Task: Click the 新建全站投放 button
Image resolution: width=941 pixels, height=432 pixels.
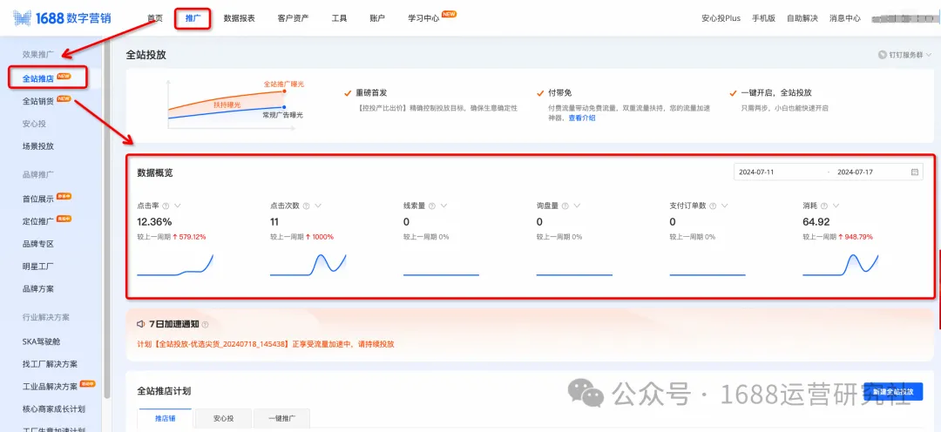Action: (893, 392)
